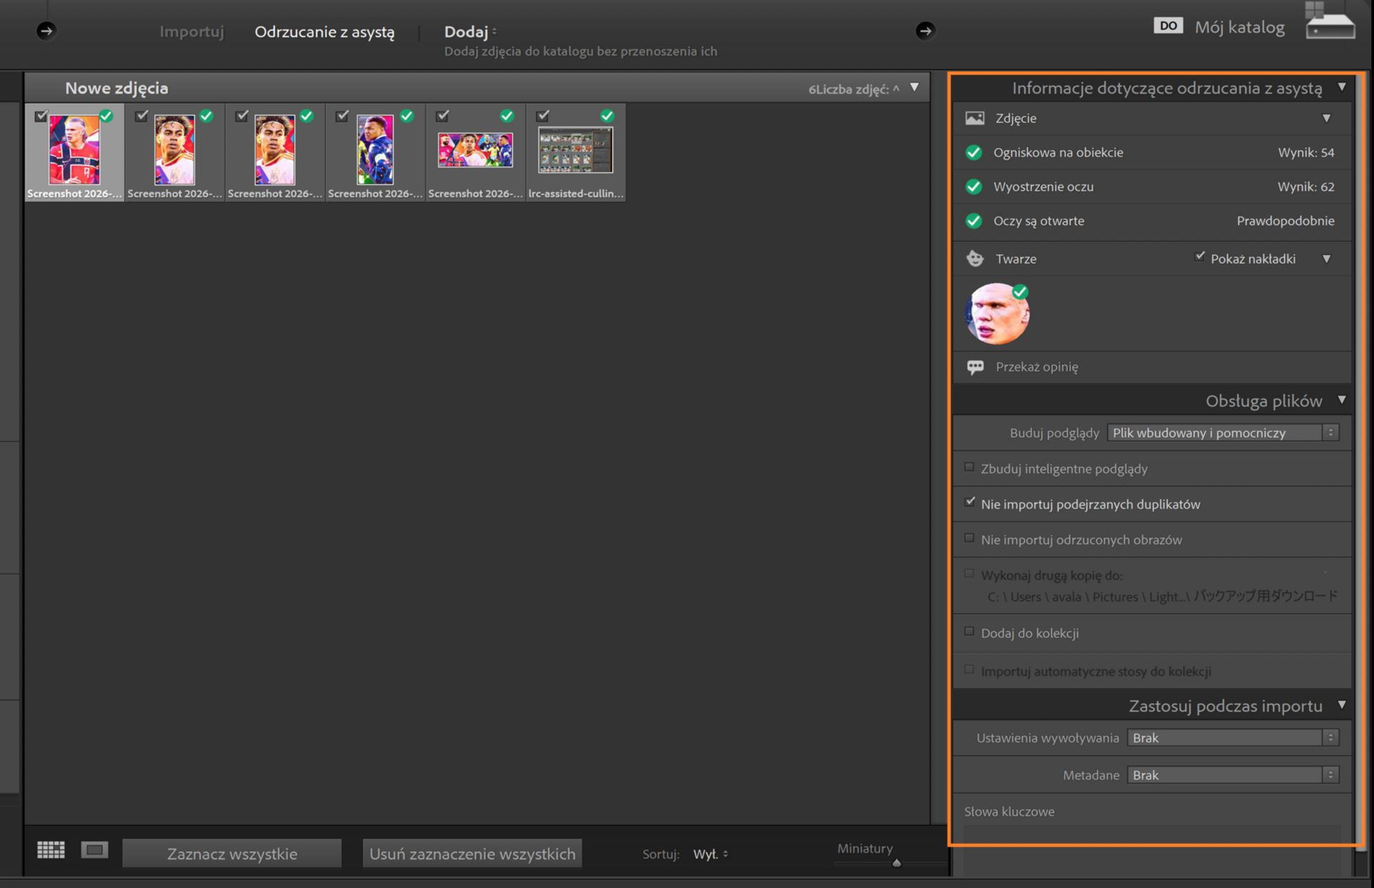Collapse the Nowe zdjęcia group triangle
Viewport: 1374px width, 888px height.
[914, 87]
